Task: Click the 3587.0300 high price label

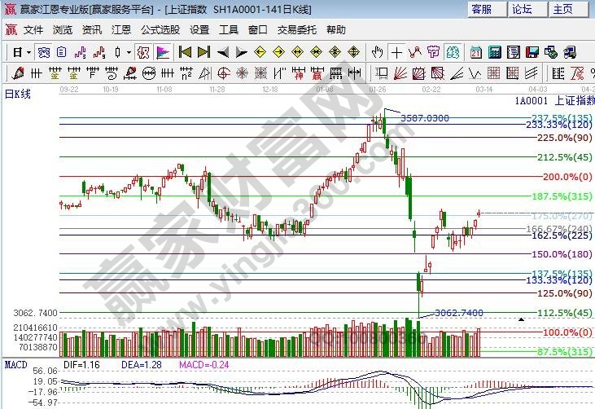Action: coord(424,118)
